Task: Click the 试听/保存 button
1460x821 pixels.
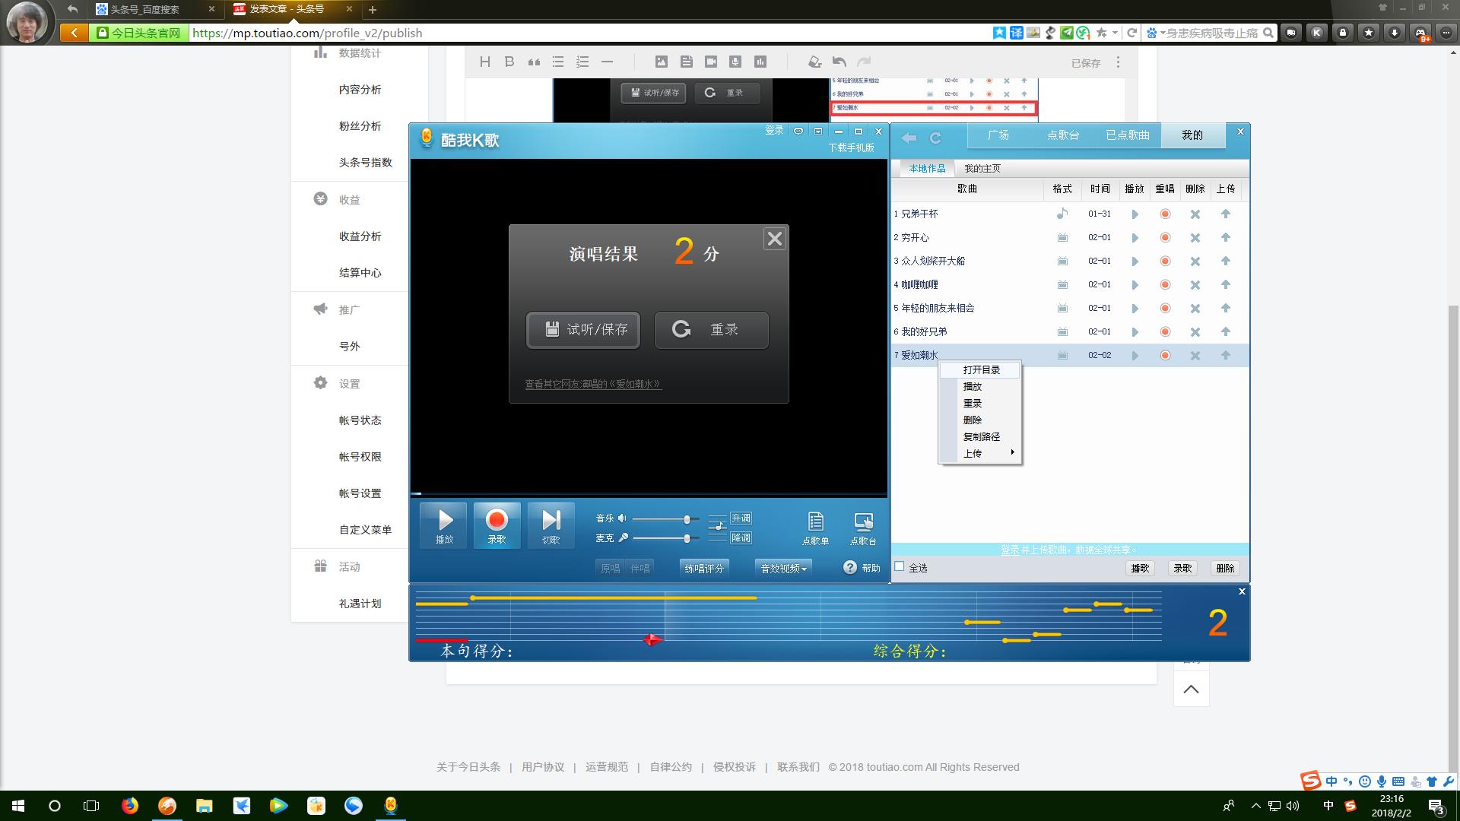Action: [582, 330]
